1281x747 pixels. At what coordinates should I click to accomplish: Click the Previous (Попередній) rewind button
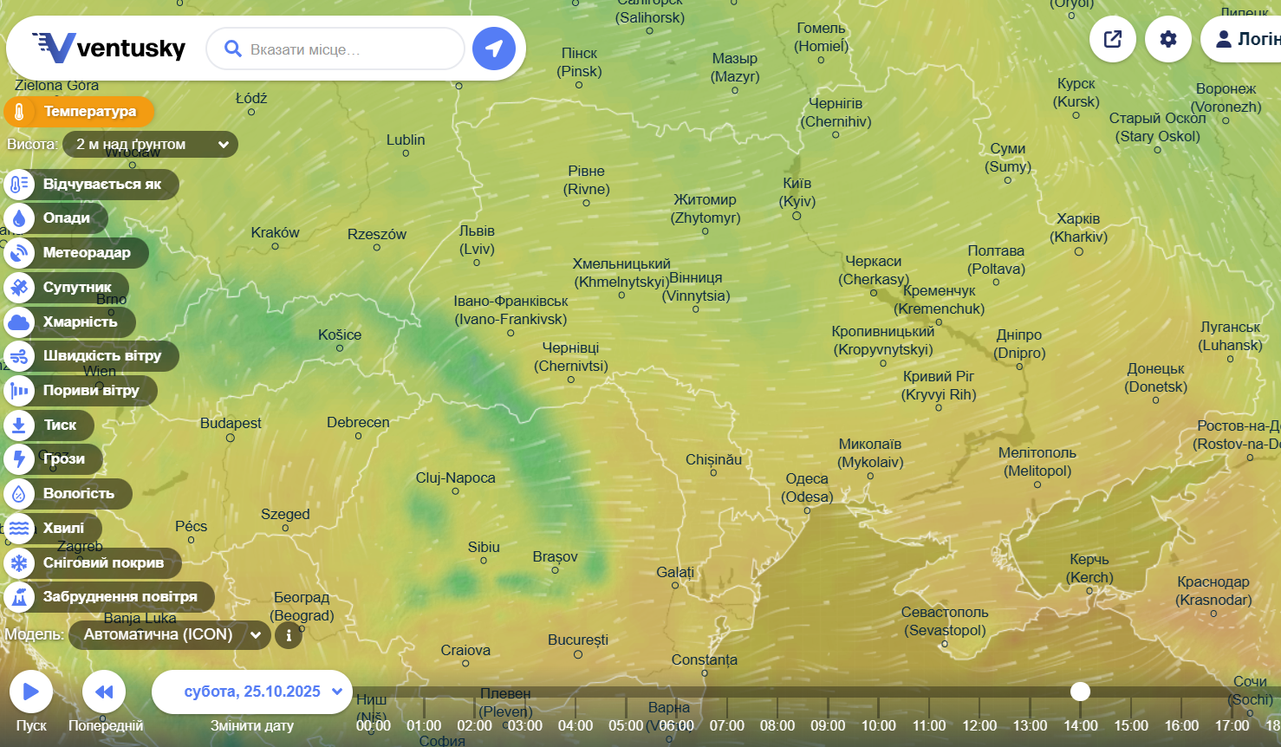point(104,692)
